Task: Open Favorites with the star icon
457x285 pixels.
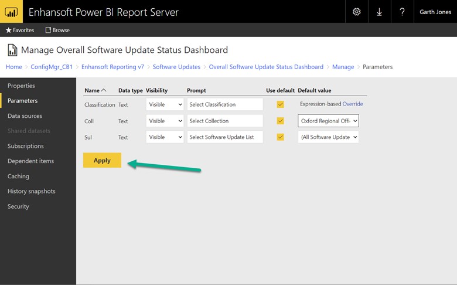Action: pos(9,30)
